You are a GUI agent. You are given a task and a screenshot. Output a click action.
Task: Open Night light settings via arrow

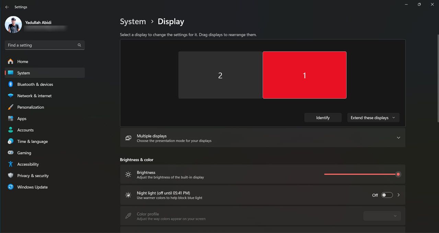(398, 195)
